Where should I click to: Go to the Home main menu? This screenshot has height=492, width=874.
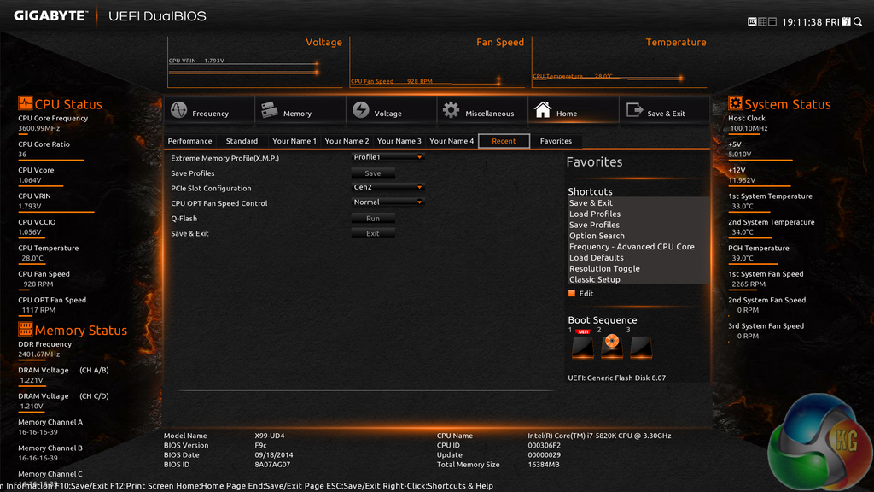pos(573,110)
